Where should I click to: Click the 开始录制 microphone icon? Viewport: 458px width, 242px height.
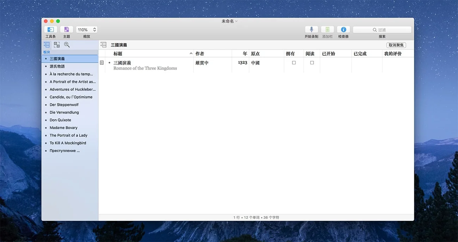pyautogui.click(x=311, y=30)
